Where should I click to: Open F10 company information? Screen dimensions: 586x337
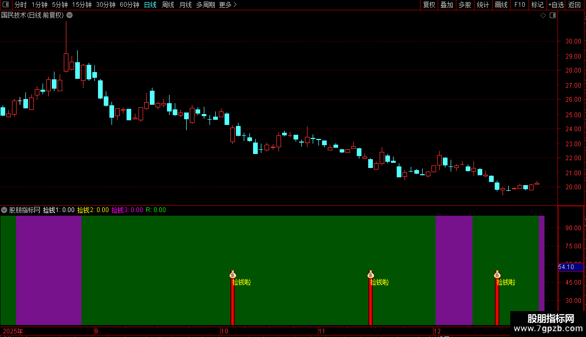[520, 5]
